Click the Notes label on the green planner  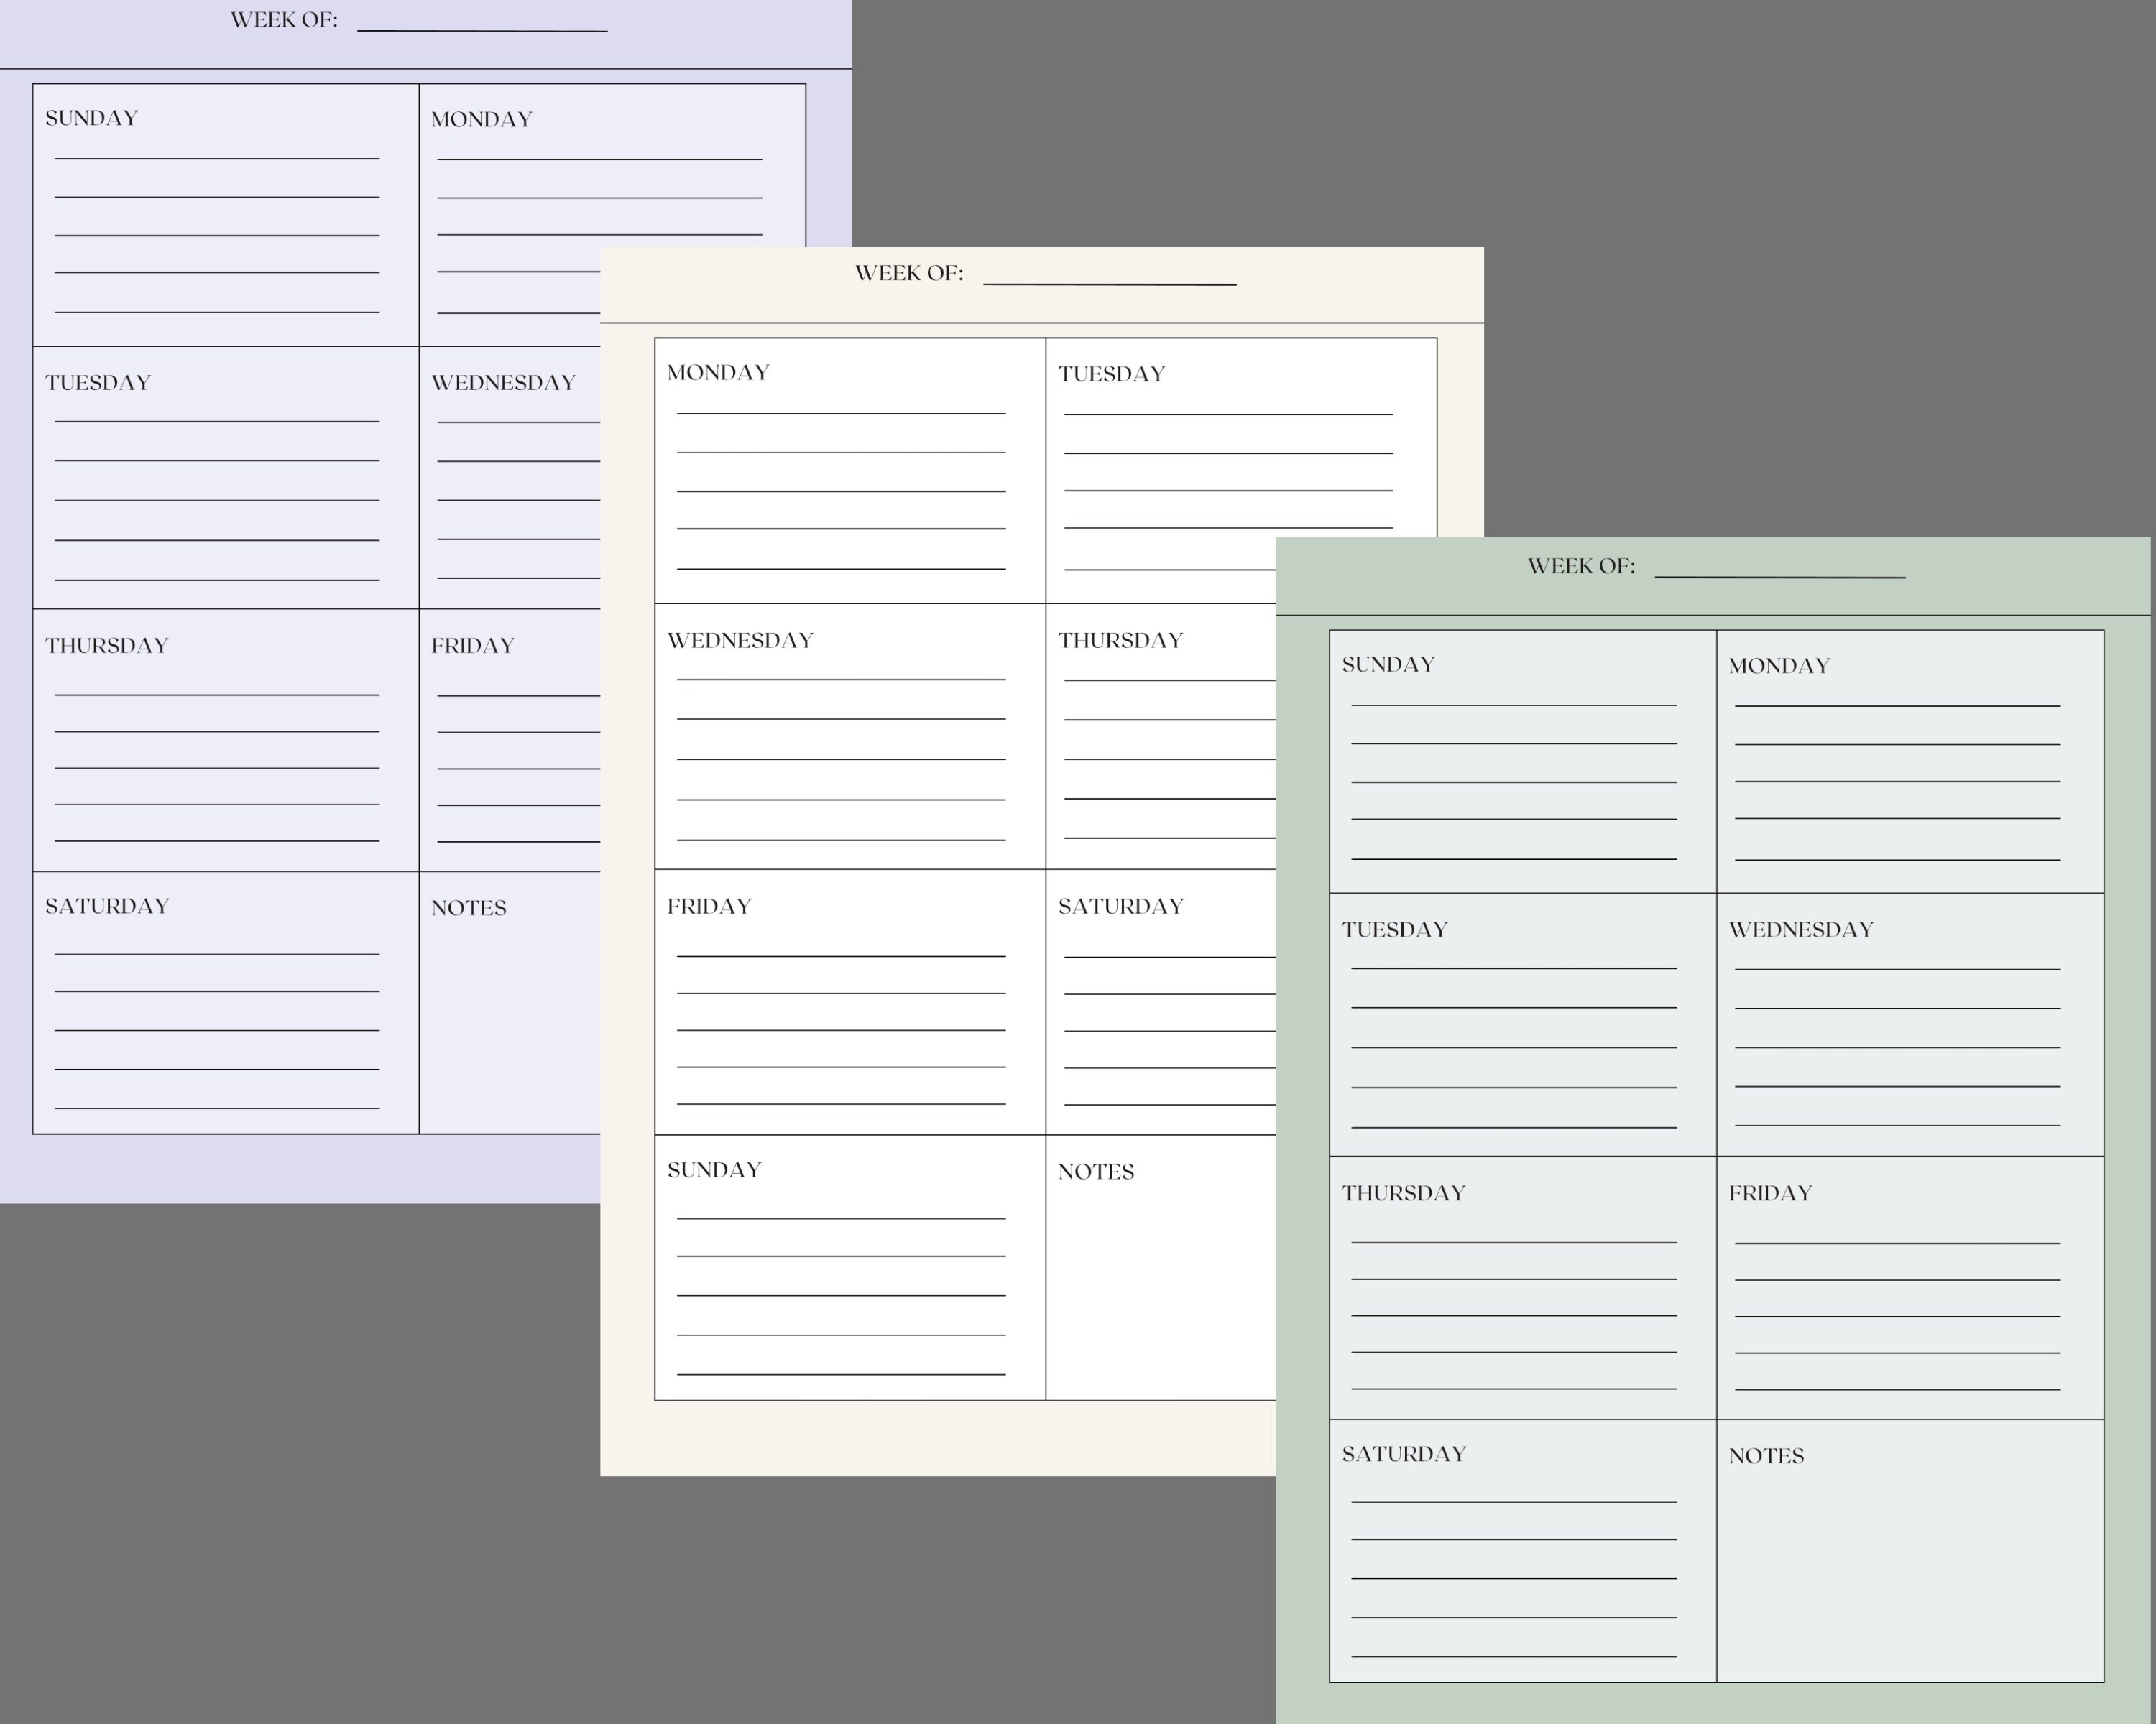(1768, 1455)
